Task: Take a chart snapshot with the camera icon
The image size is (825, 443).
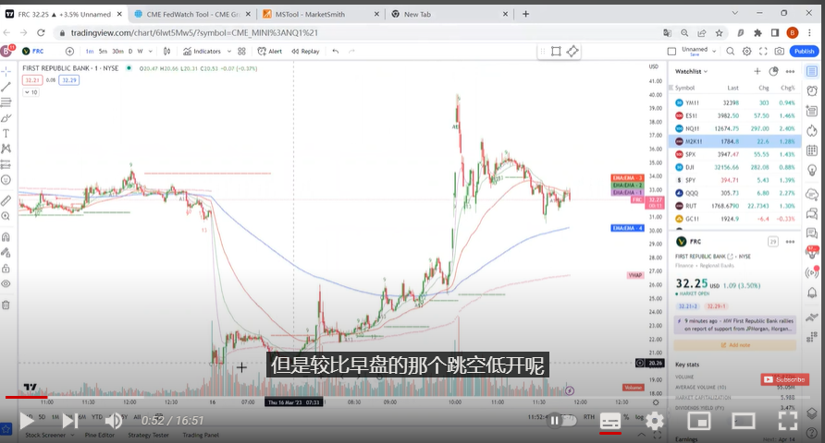Action: (x=780, y=51)
